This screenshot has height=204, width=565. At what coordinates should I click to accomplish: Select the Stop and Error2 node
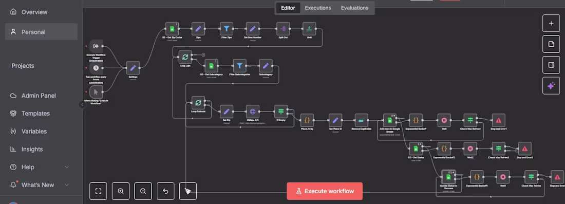[524, 149]
